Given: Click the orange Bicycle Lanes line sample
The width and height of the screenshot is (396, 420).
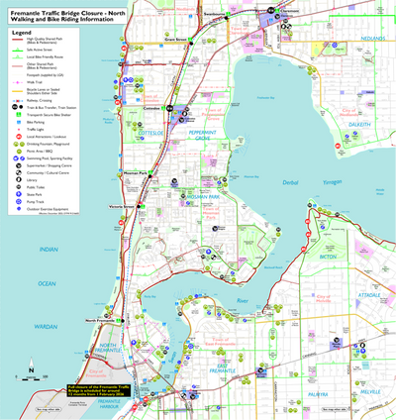Looking at the screenshot, I should [x=19, y=90].
